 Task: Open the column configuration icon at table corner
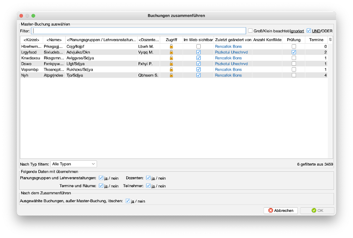330,40
